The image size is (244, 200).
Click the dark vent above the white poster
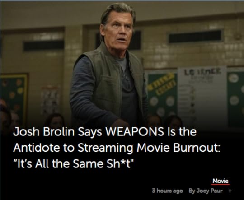[x=195, y=37]
